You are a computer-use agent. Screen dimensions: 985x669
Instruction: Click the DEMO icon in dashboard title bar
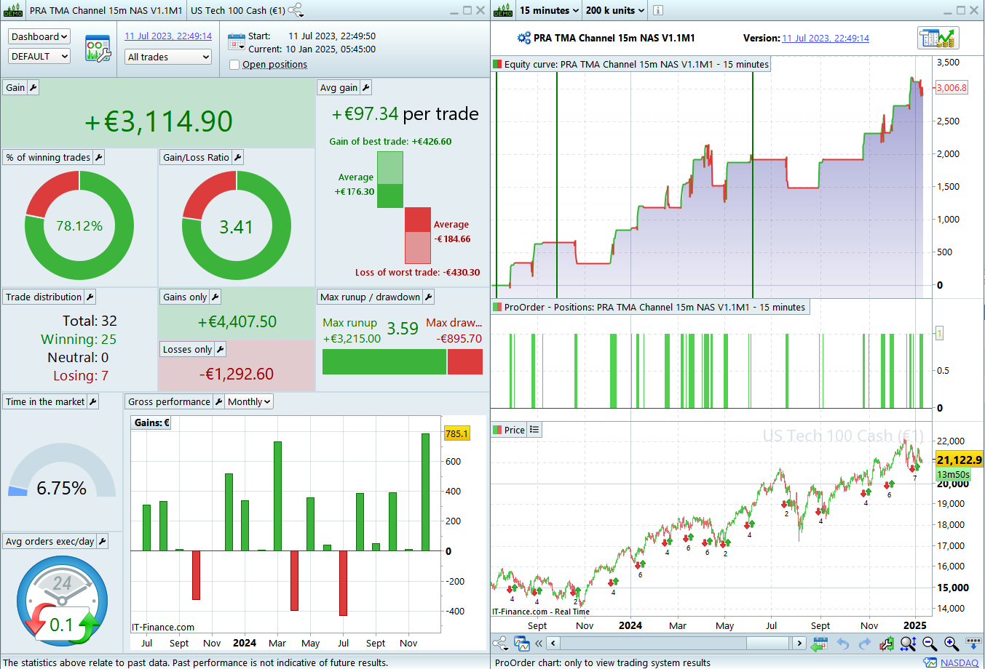coord(13,10)
